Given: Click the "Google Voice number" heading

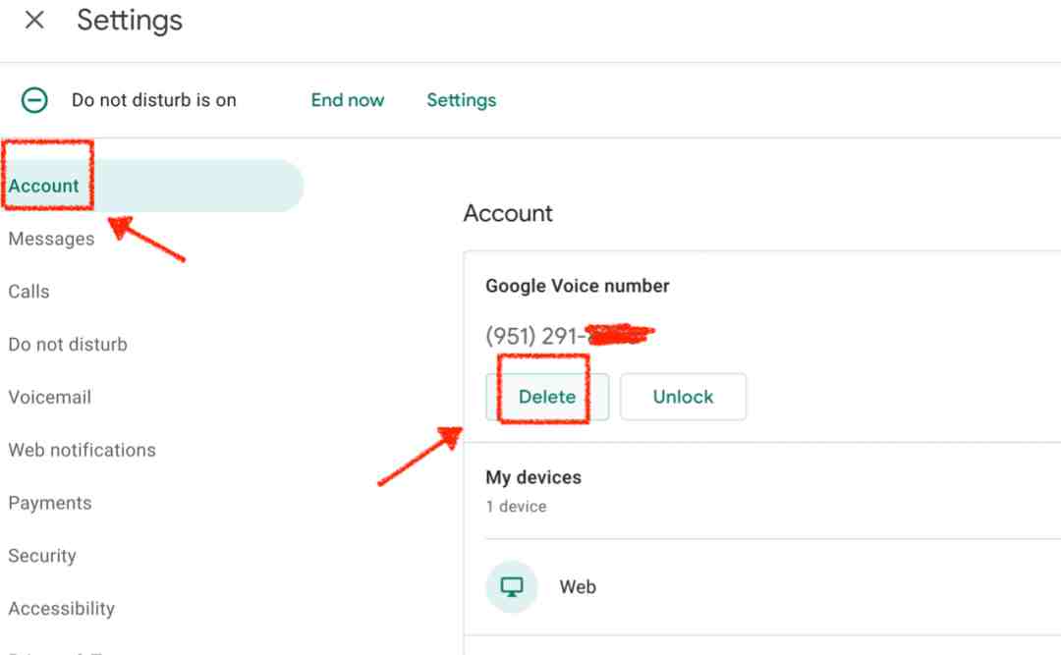Looking at the screenshot, I should 578,286.
